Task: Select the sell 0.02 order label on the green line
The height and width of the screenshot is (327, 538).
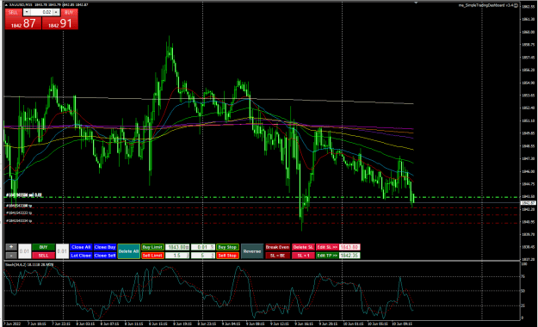Action: (24, 194)
